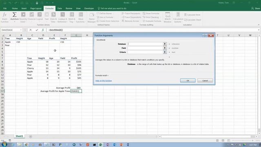The width and height of the screenshot is (261, 147).
Task: Click the Select All corner button
Action: [3, 35]
